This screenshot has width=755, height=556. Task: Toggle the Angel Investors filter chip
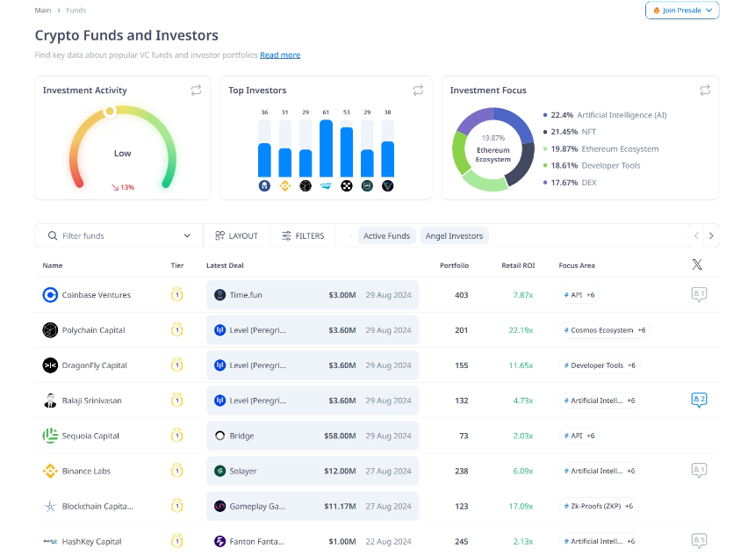(x=454, y=235)
